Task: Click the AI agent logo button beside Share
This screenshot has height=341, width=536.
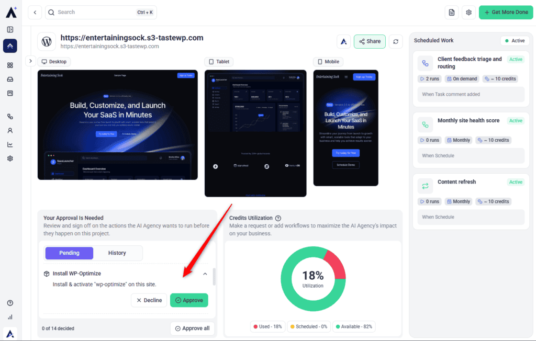Action: [343, 42]
